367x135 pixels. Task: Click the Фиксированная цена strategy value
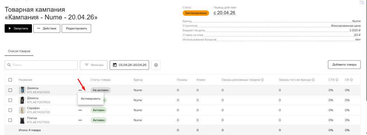point(346,26)
